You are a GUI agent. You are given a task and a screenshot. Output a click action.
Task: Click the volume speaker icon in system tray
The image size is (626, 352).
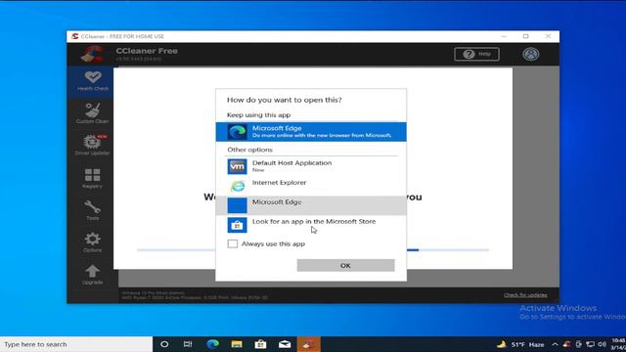pos(603,344)
